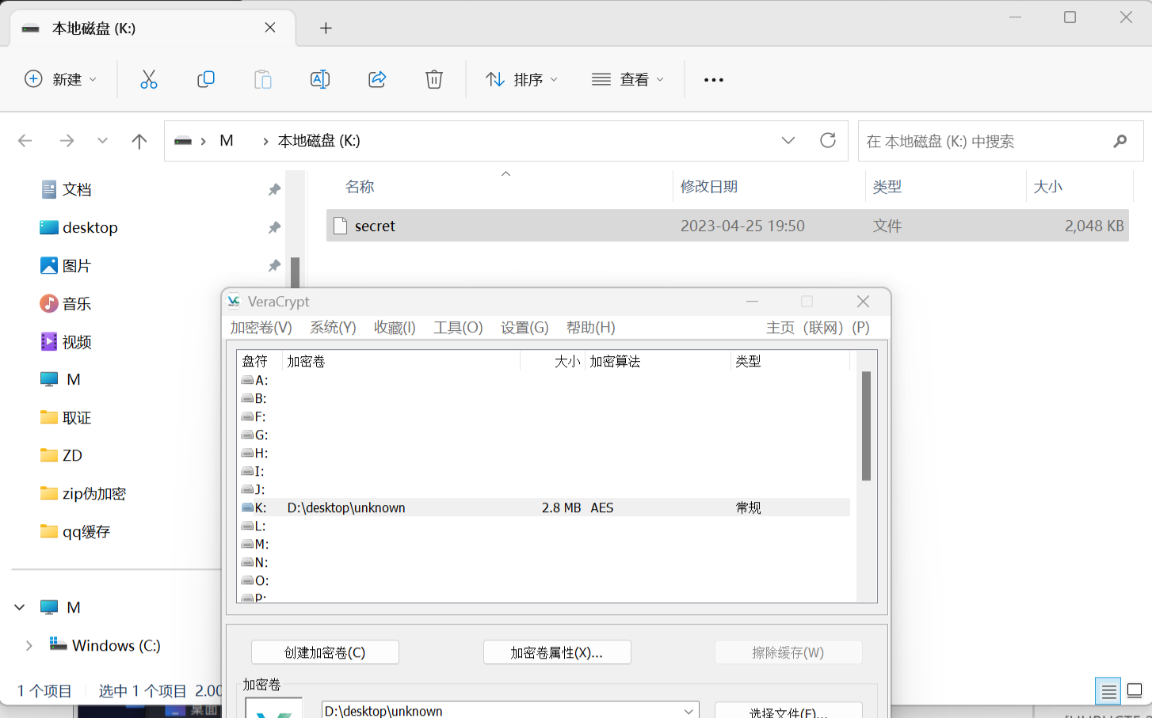The height and width of the screenshot is (718, 1152).
Task: Expand breadcrumb chevron after M
Action: 265,141
